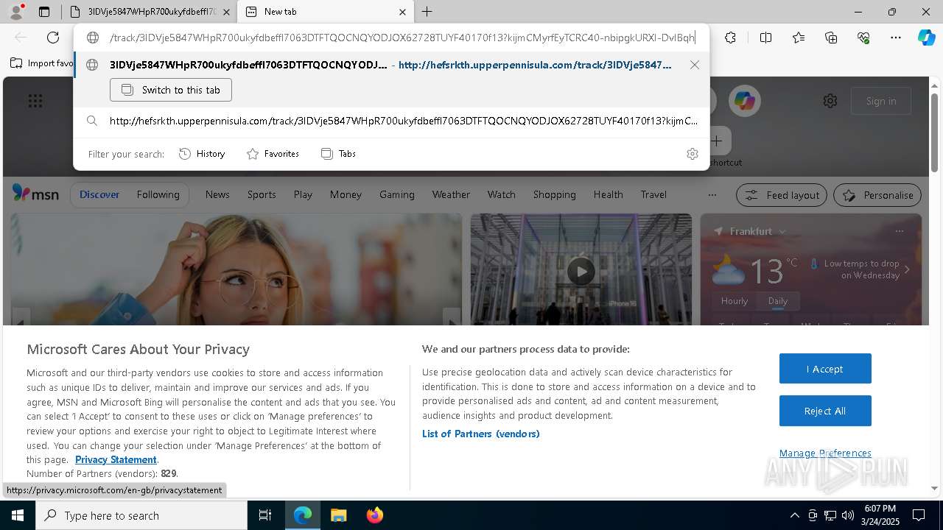Play the Apple Store video
Screen dimensions: 943x530
pos(581,272)
